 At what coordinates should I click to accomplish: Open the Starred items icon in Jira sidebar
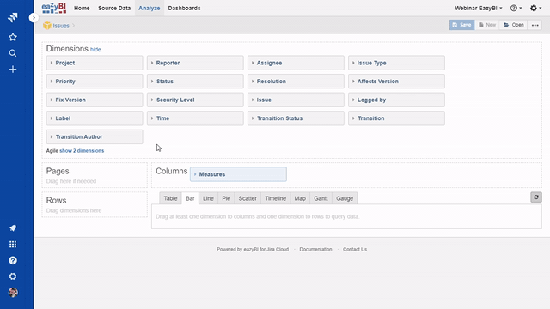point(13,37)
